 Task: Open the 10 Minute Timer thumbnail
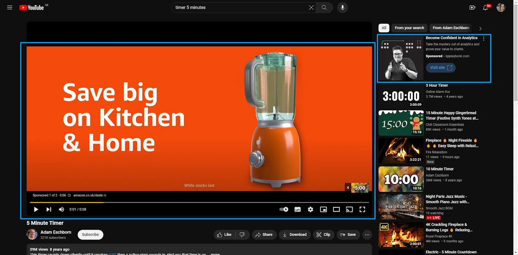click(401, 179)
